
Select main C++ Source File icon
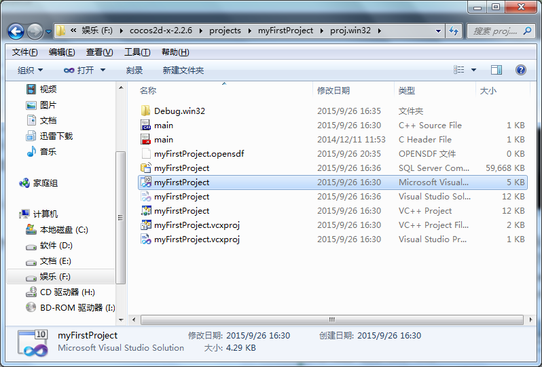pyautogui.click(x=145, y=125)
